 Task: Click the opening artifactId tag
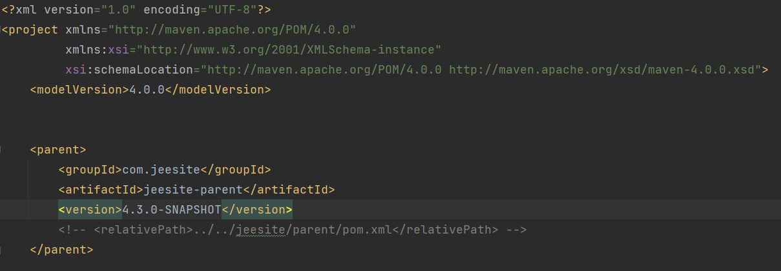pos(101,190)
